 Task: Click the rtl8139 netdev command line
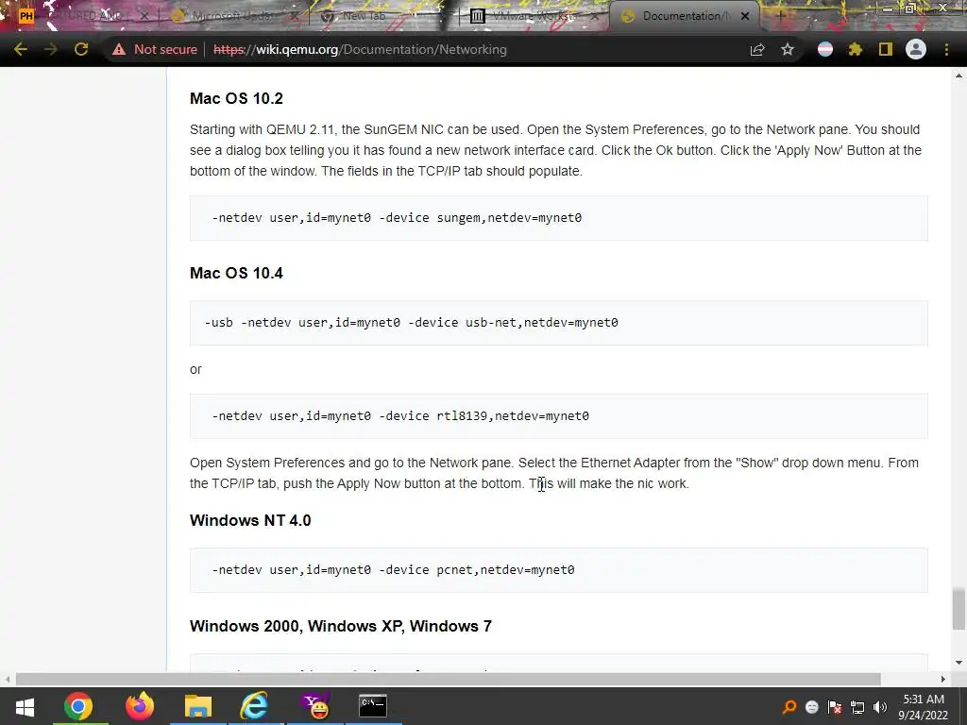400,416
